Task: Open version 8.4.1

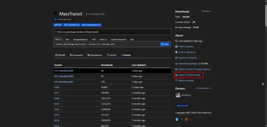Action: tap(57, 93)
